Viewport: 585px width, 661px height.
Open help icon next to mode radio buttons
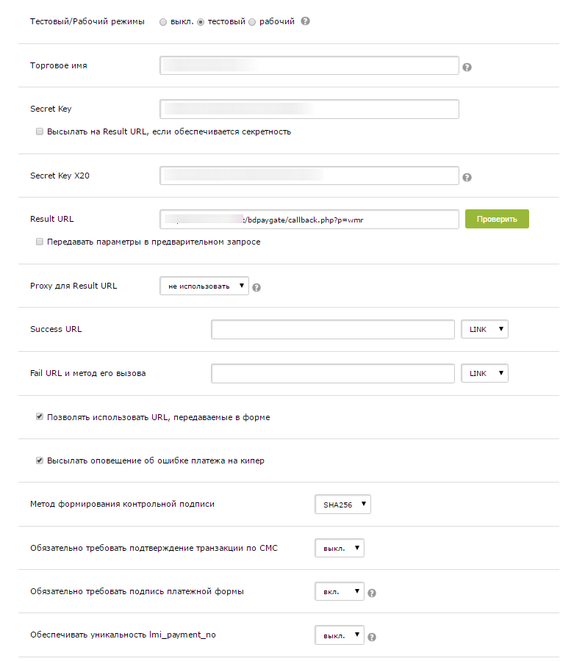306,21
